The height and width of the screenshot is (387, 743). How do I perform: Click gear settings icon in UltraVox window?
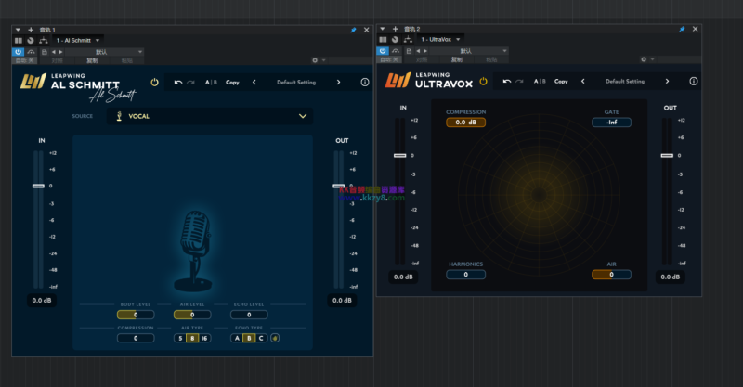click(644, 59)
